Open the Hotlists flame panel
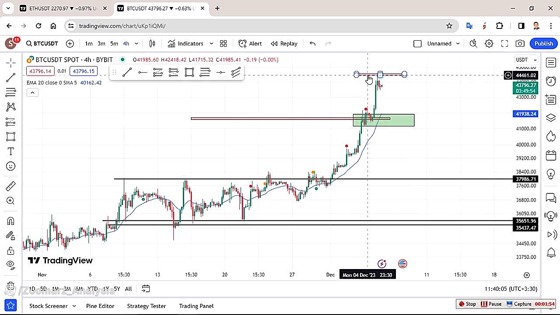 pos(551,136)
